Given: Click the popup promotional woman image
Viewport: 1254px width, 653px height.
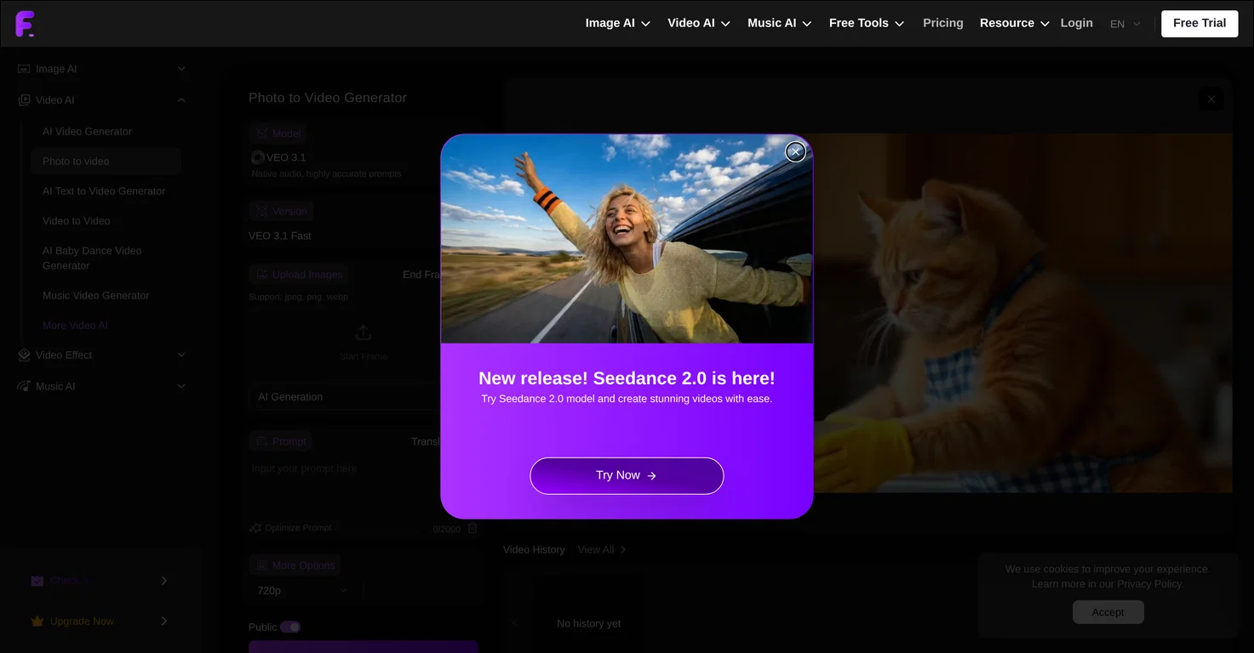Looking at the screenshot, I should 627,239.
